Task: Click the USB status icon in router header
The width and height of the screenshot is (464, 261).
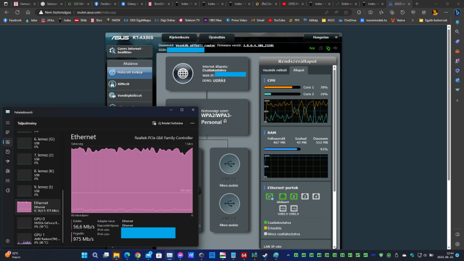Action: point(335,48)
